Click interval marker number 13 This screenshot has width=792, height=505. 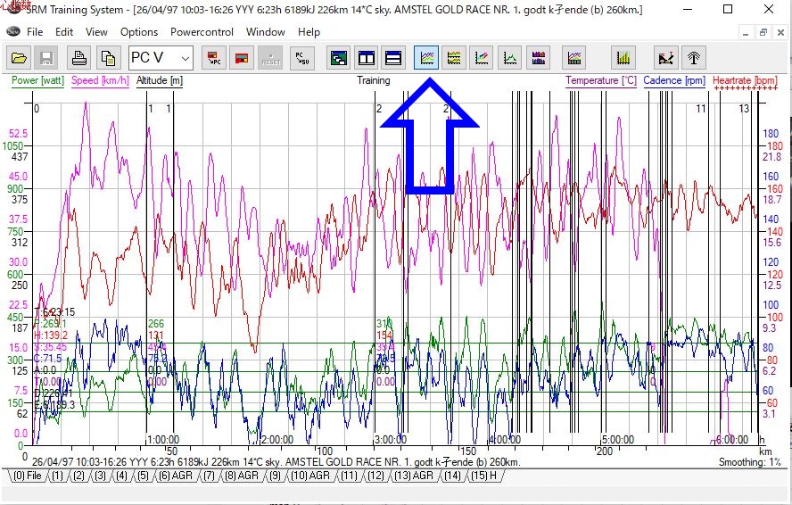tap(744, 109)
